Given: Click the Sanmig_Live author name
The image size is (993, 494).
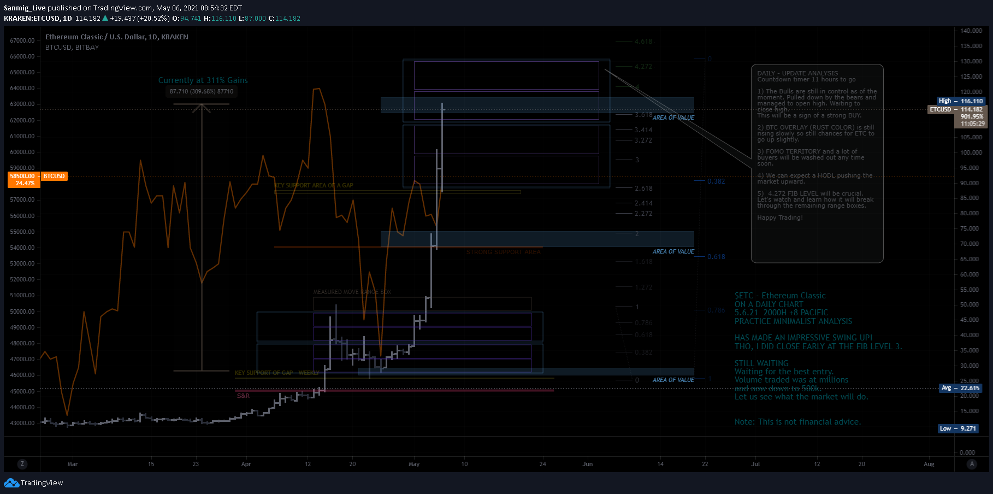Looking at the screenshot, I should [x=25, y=8].
